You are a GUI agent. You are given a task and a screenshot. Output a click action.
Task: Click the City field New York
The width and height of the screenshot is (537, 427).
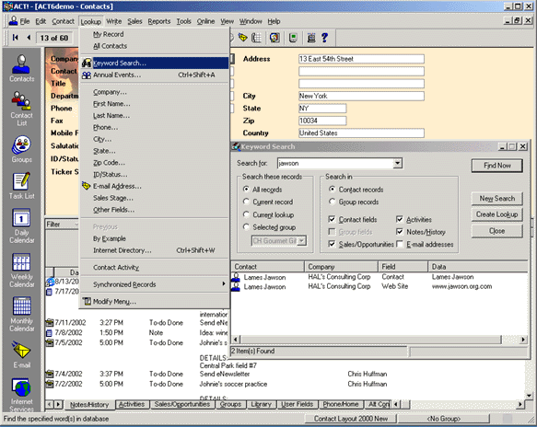pyautogui.click(x=361, y=96)
